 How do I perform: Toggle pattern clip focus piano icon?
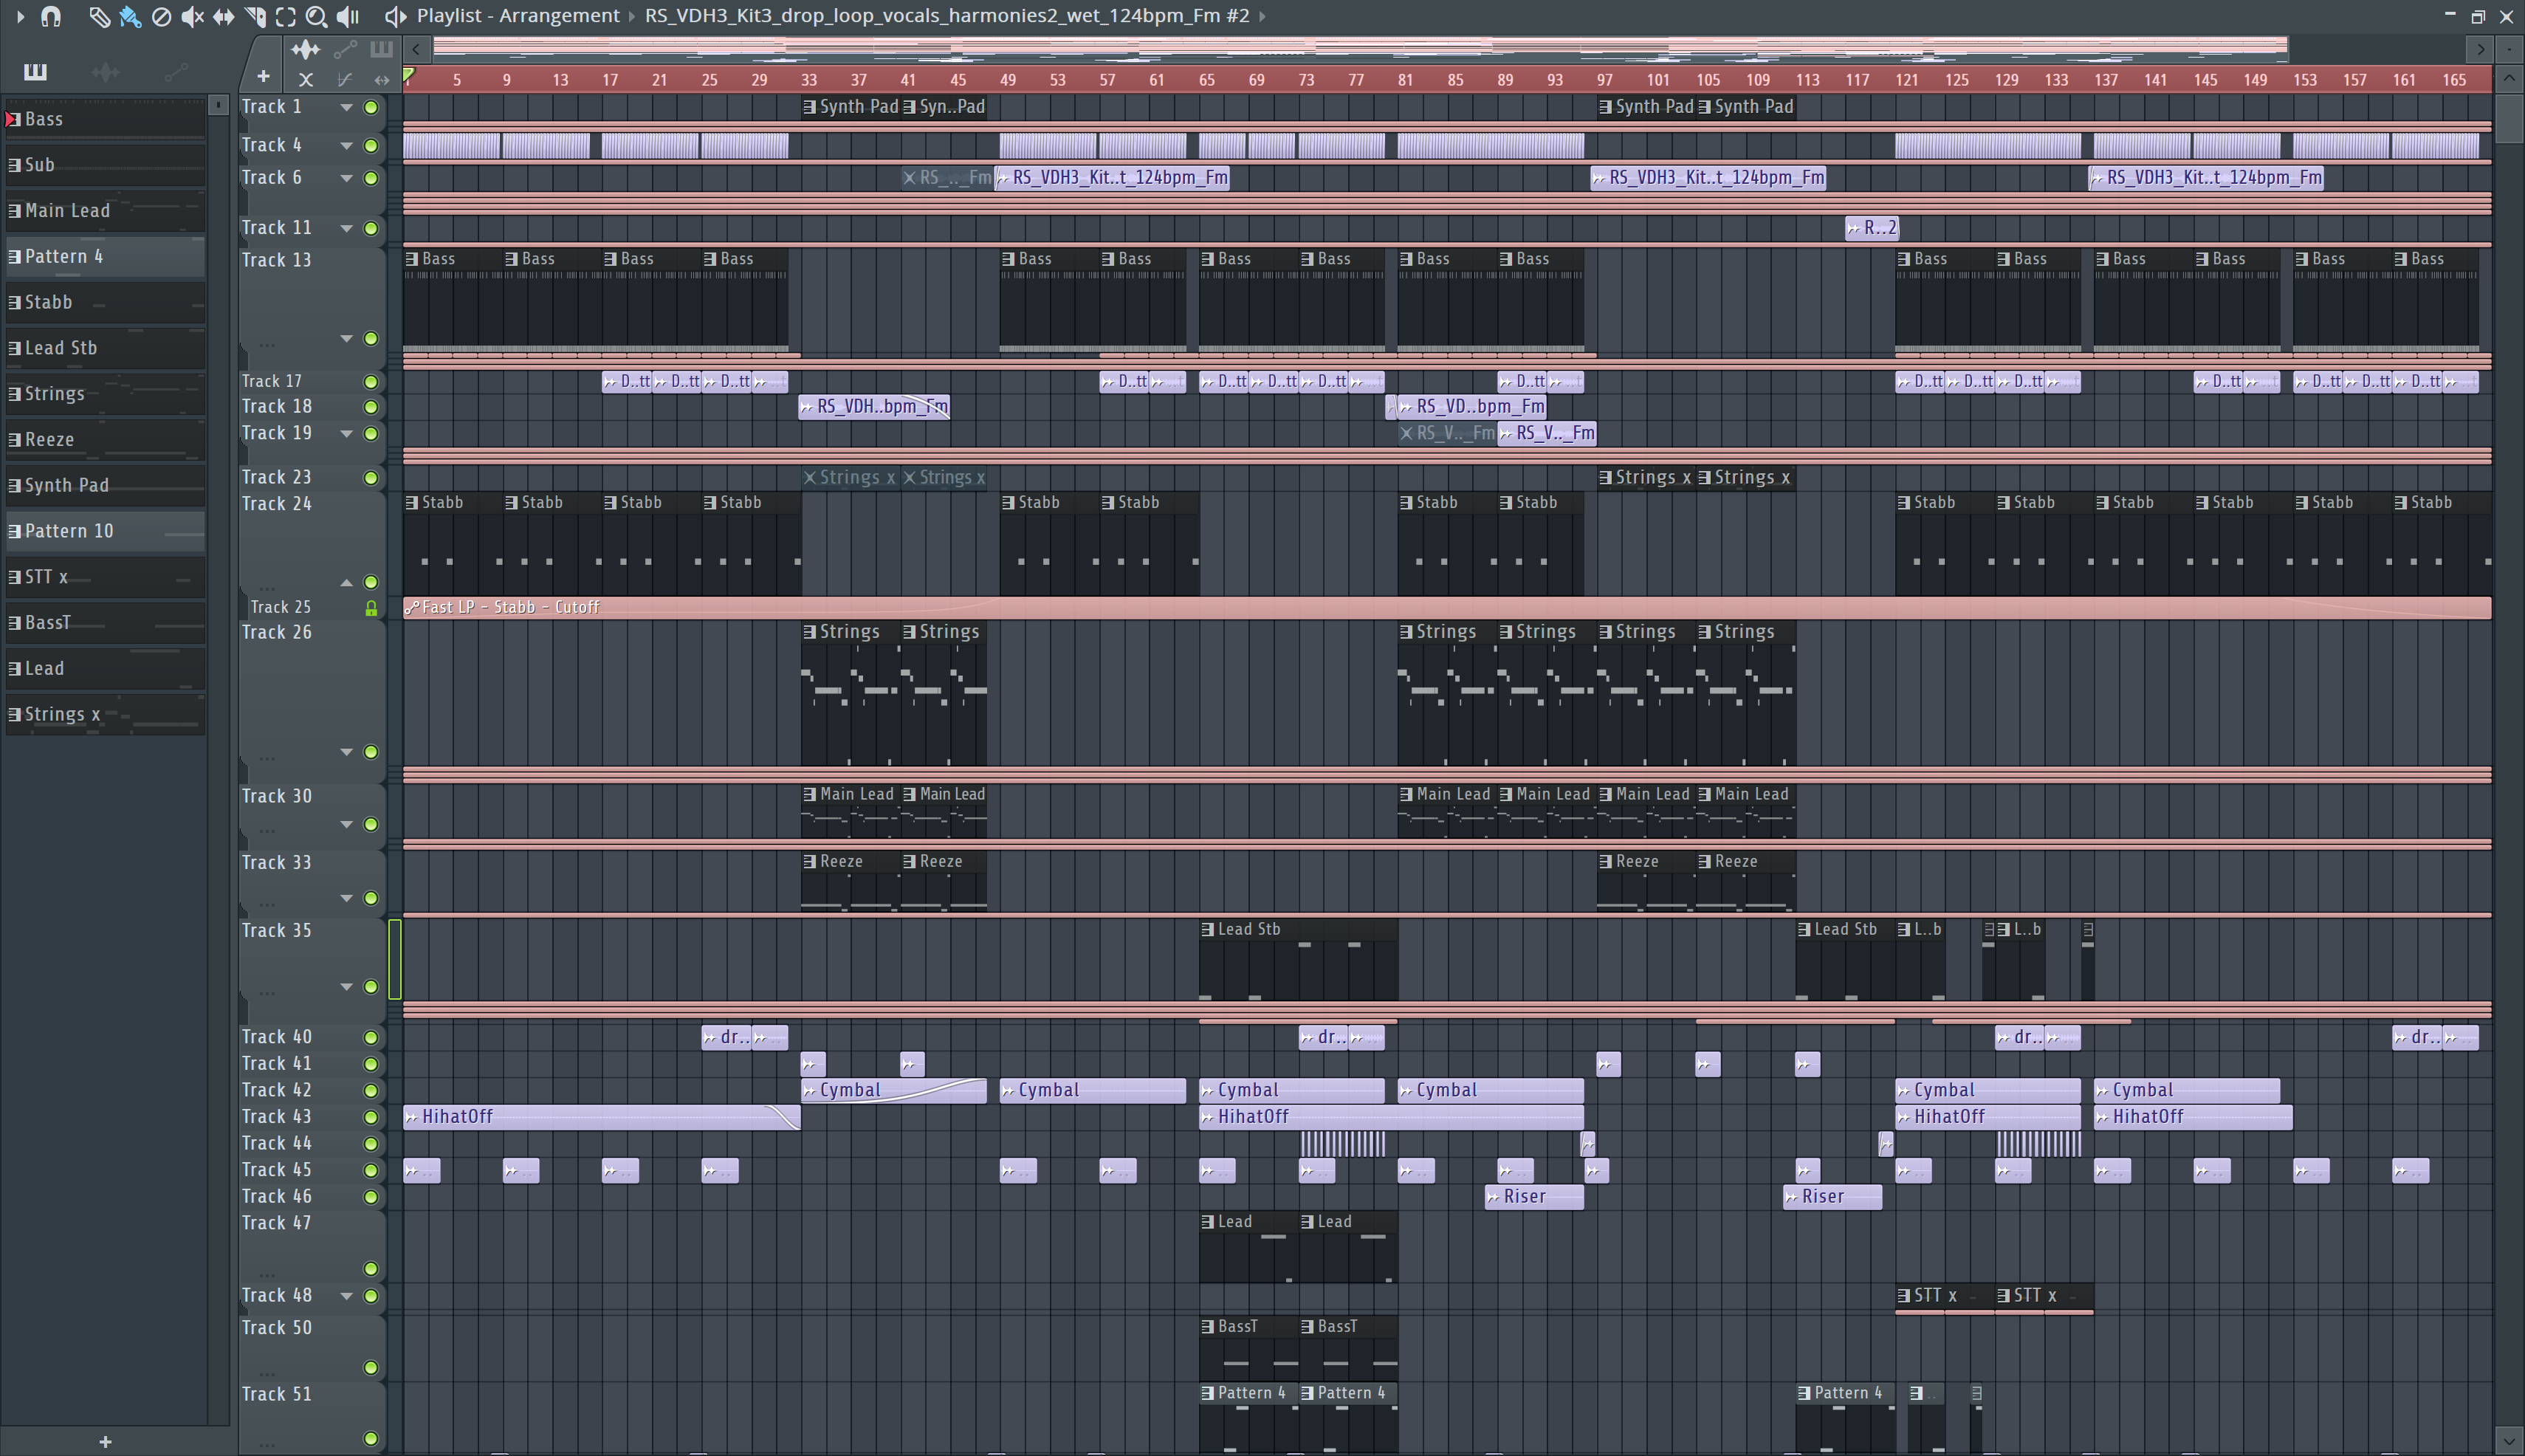click(381, 48)
